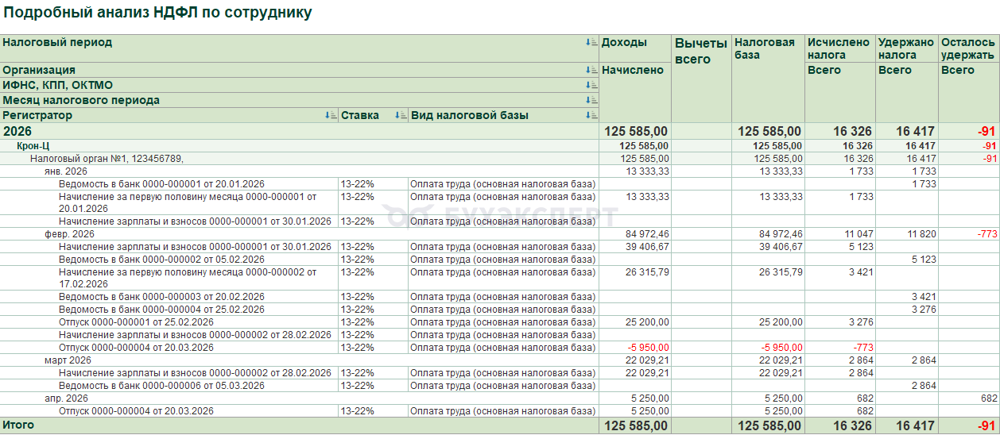Select the Вычеты всего column header

click(701, 79)
